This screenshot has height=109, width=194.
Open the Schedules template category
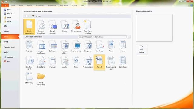[123, 62]
